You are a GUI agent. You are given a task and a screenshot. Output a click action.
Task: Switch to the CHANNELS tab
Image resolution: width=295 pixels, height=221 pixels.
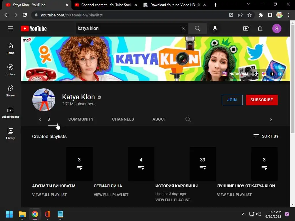tap(123, 119)
